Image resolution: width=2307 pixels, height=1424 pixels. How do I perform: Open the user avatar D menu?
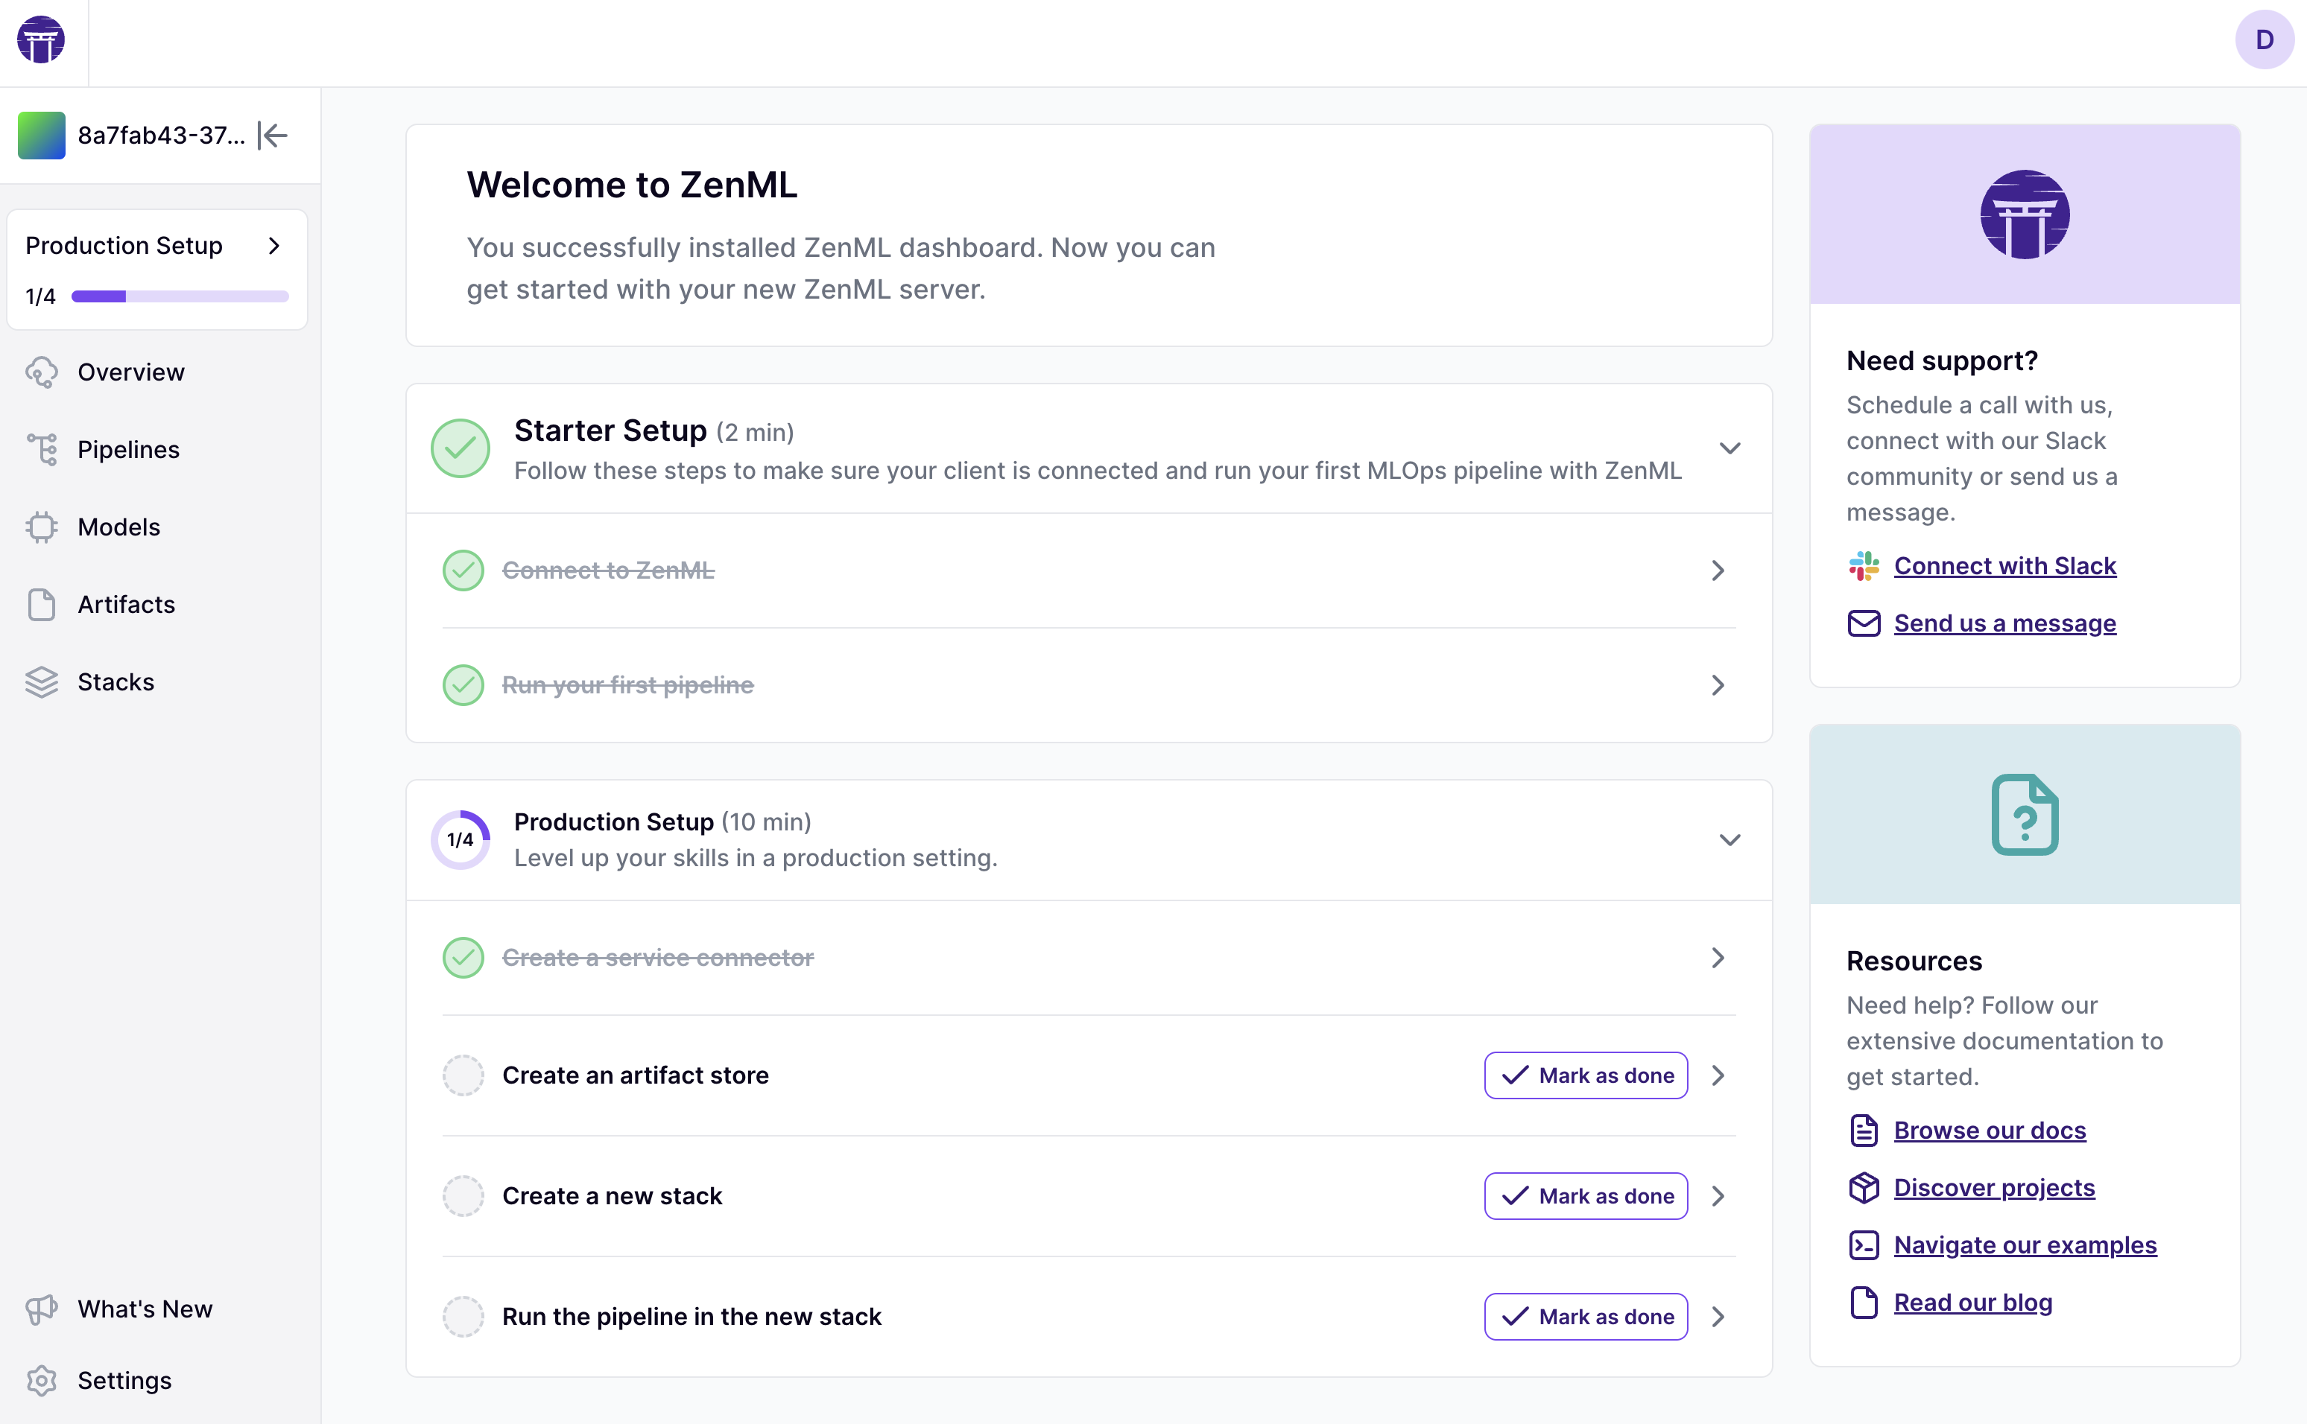click(2264, 40)
